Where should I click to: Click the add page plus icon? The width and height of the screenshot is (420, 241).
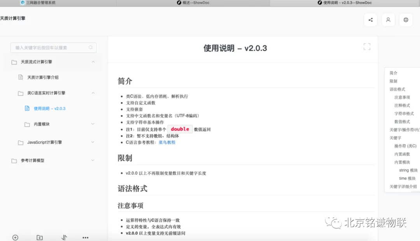pyautogui.click(x=15, y=238)
